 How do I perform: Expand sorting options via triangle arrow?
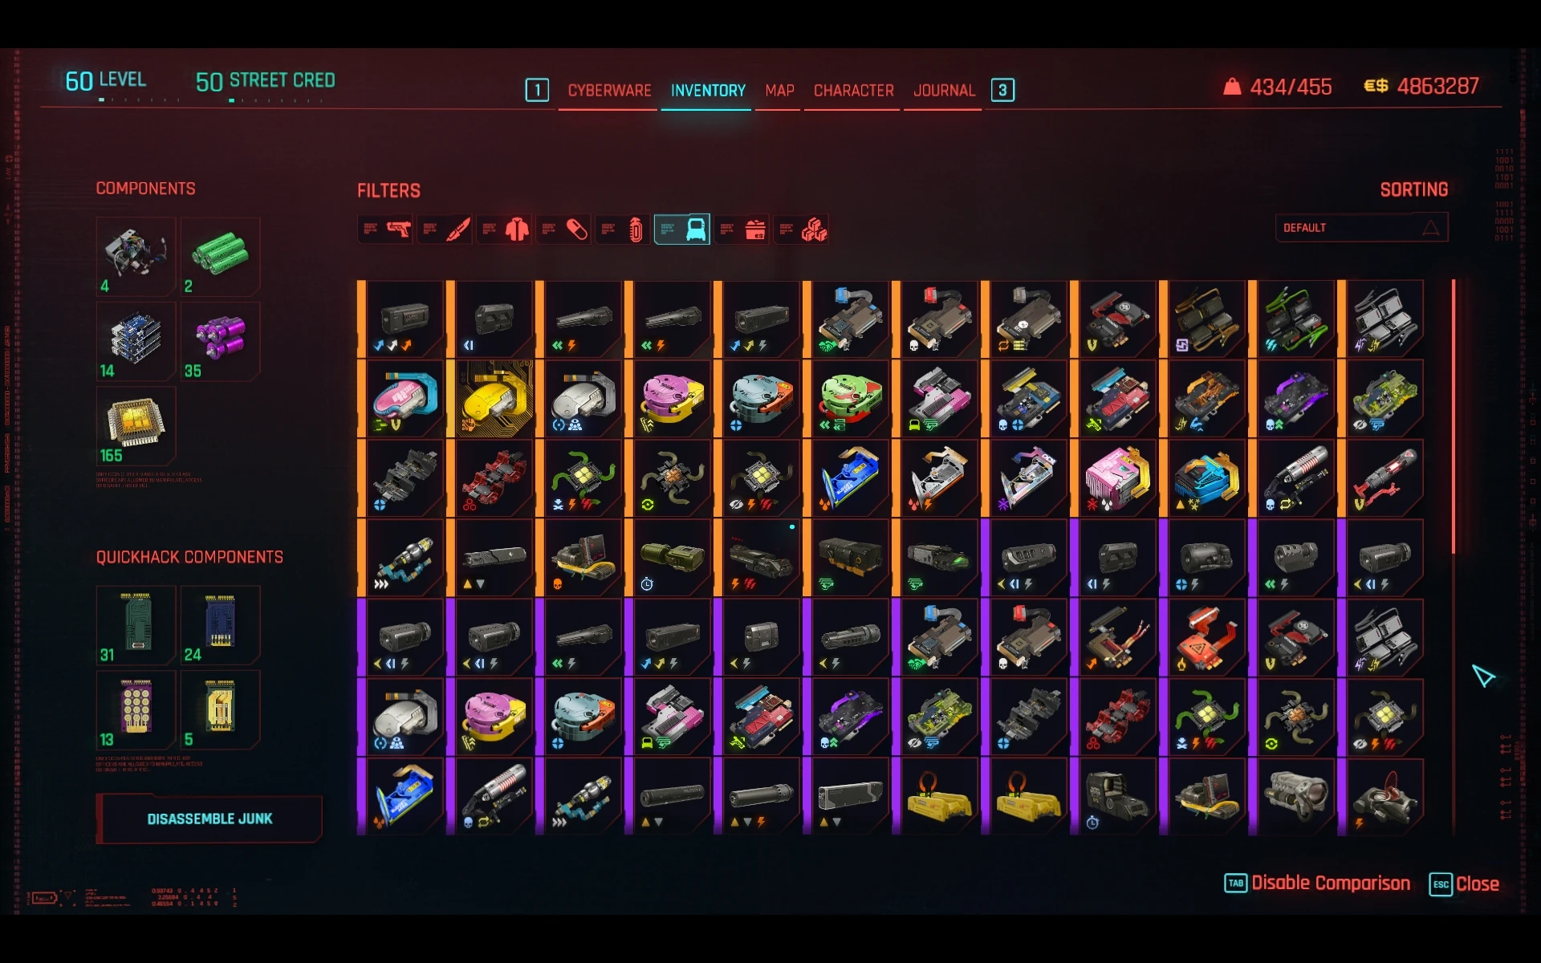point(1430,228)
